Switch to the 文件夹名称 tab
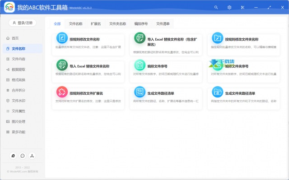The image size is (289, 180). pos(117,24)
